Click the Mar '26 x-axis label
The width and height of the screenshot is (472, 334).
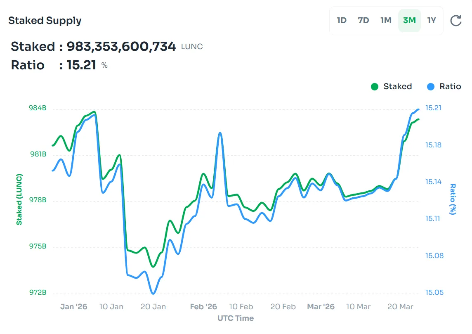pos(321,307)
